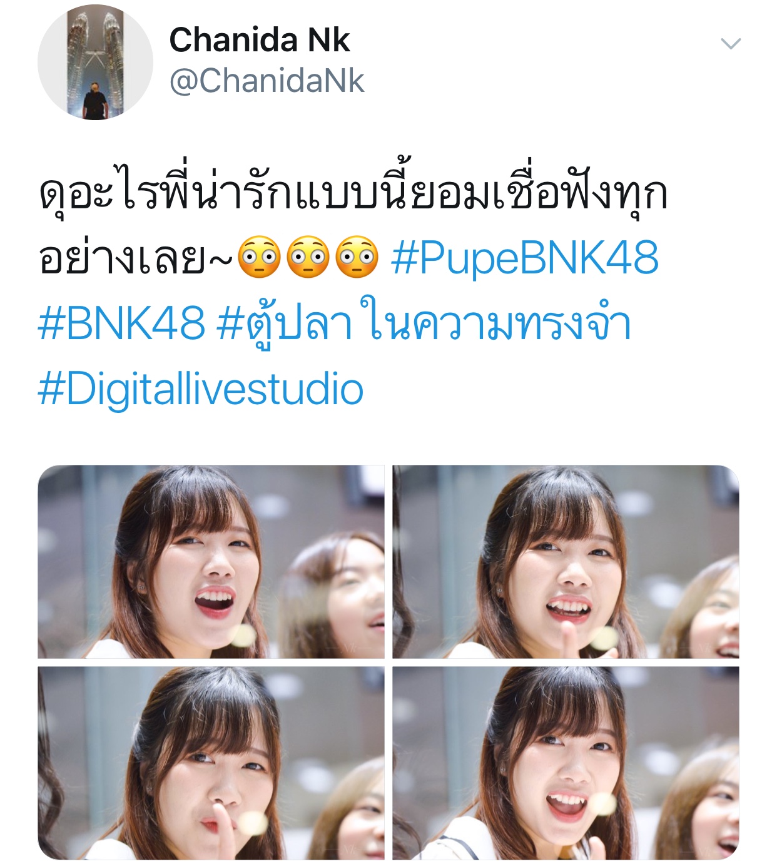Open the #PupeBNK48 hashtag
Image resolution: width=777 pixels, height=864 pixels.
tap(525, 258)
